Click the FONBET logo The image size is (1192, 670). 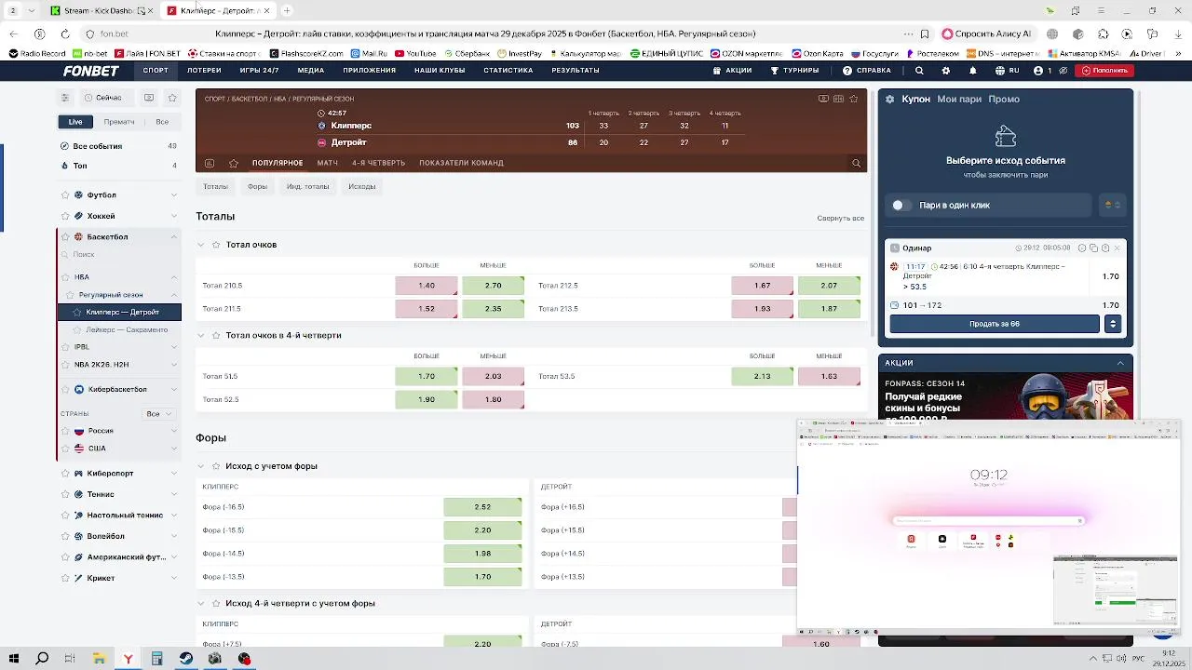point(90,71)
